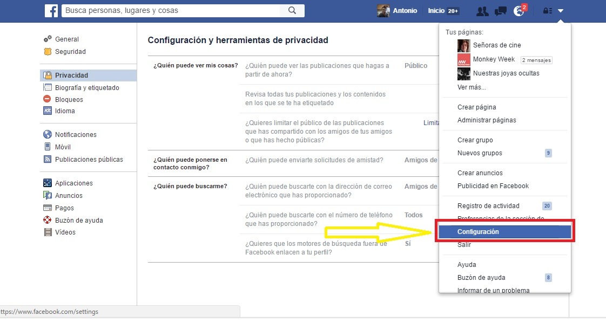Edit phone number lookup row
The width and height of the screenshot is (606, 323).
point(339,219)
